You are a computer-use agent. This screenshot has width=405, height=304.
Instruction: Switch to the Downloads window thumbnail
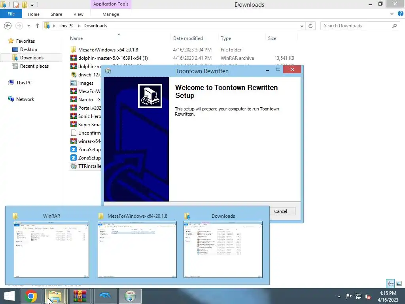pyautogui.click(x=223, y=249)
